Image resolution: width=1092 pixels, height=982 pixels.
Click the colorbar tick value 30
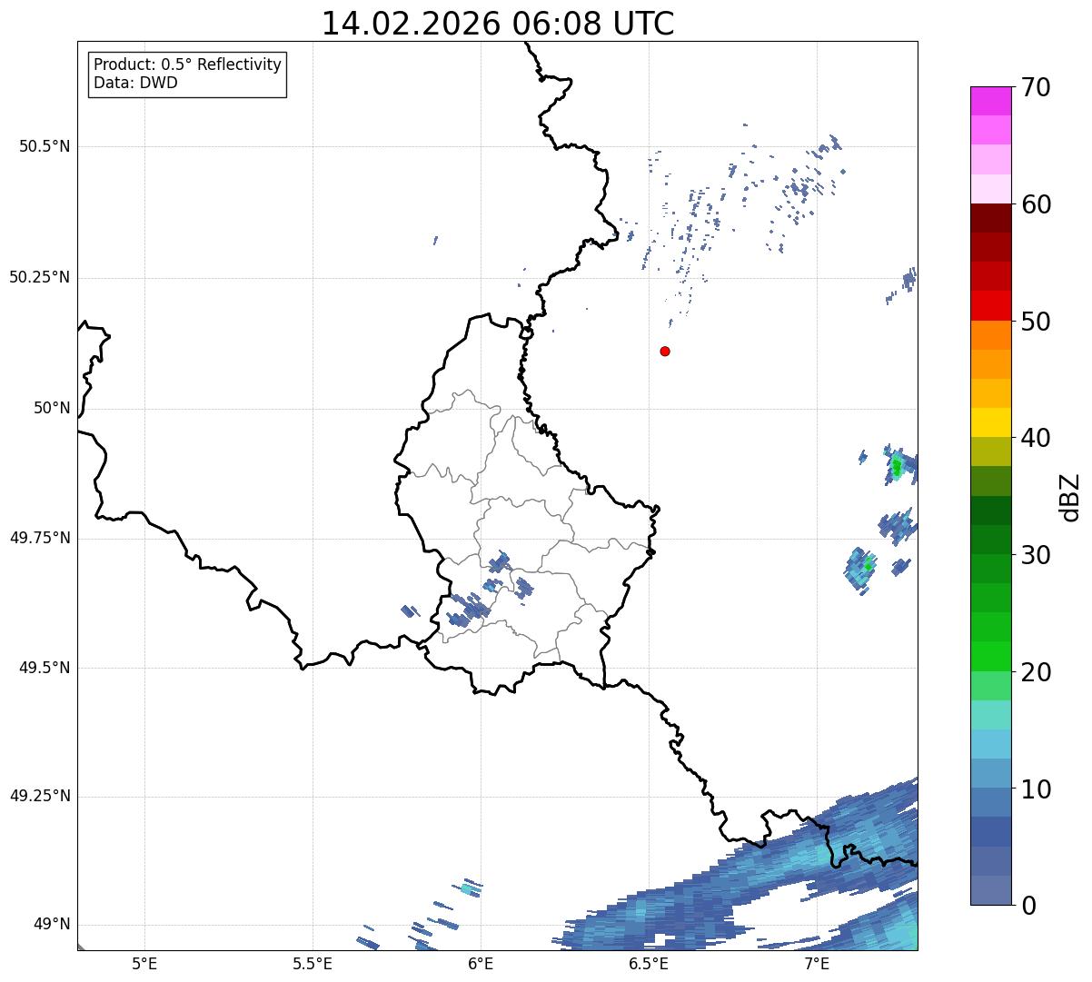[x=1036, y=555]
